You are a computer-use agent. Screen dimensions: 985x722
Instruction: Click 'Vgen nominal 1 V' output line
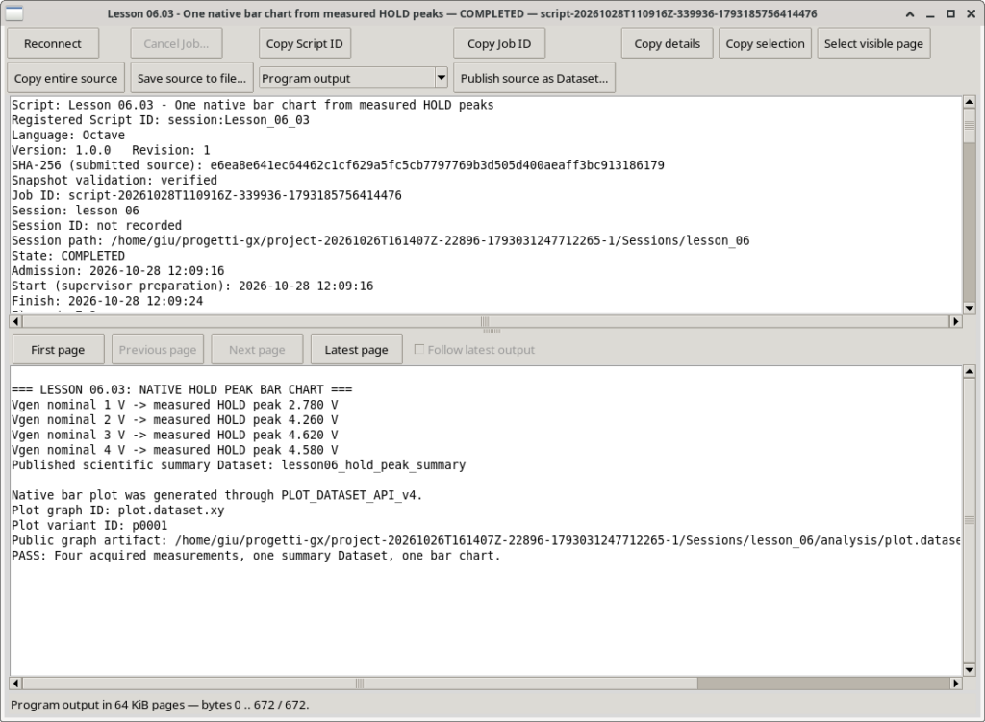[x=175, y=405]
